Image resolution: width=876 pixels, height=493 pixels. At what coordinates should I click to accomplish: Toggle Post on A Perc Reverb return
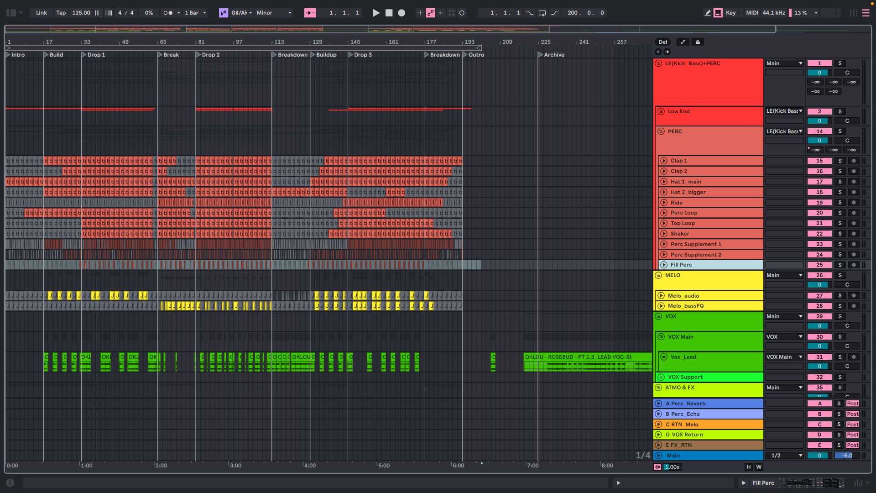tap(852, 404)
